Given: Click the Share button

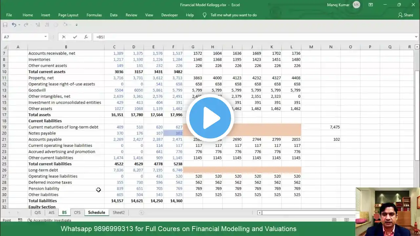Looking at the screenshot, I should pos(406,15).
